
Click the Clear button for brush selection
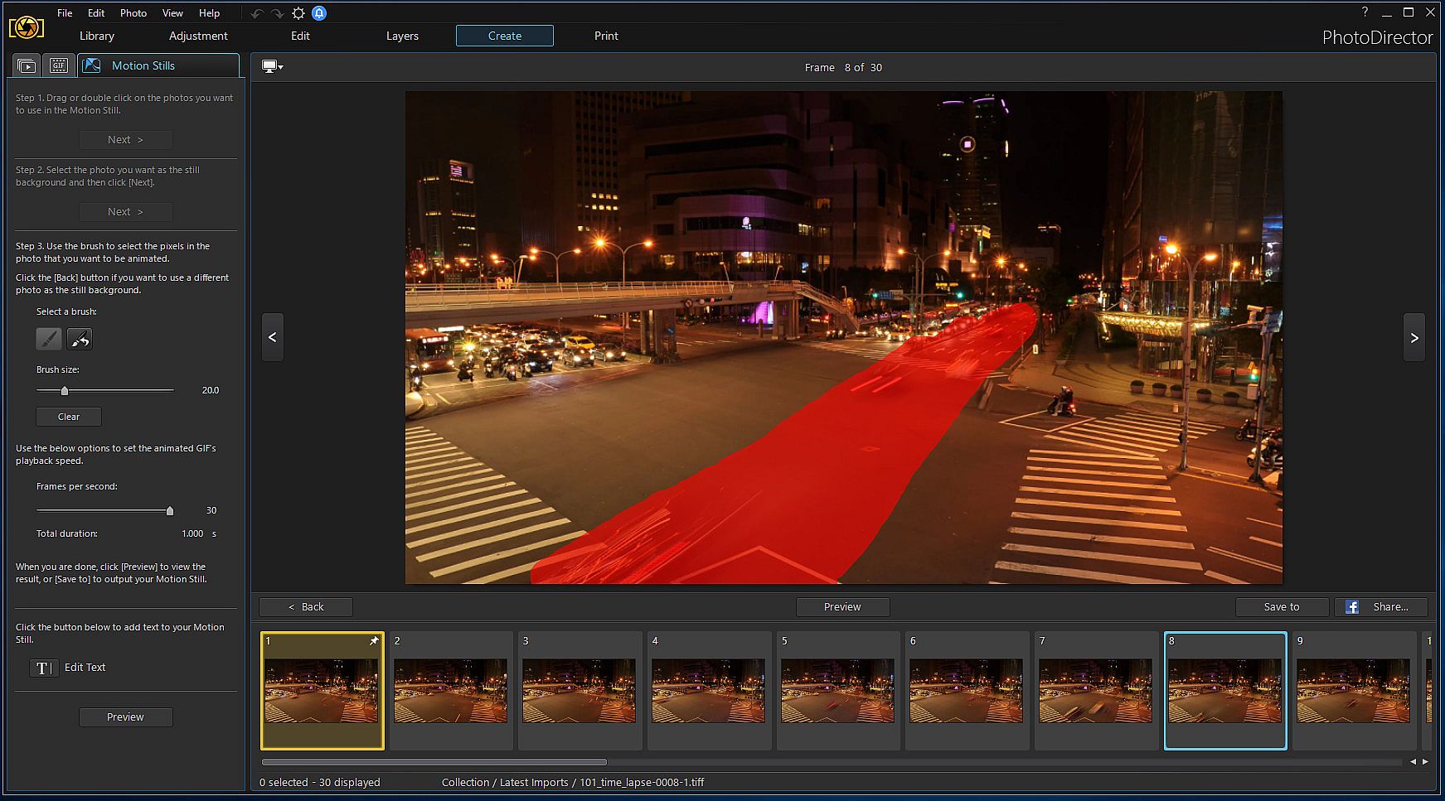coord(69,417)
